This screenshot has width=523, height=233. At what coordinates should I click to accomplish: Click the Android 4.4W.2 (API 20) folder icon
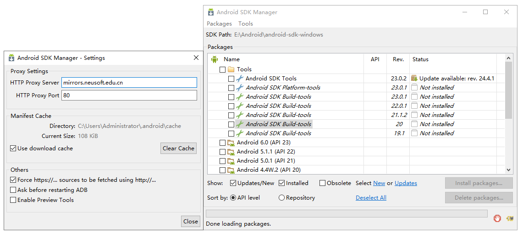tap(231, 170)
